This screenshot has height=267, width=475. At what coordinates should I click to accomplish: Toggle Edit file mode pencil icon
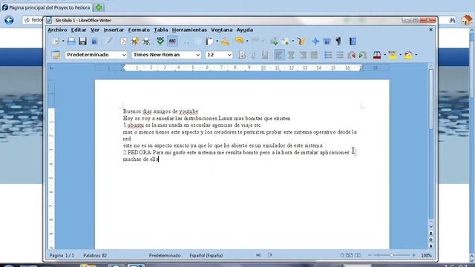109,42
